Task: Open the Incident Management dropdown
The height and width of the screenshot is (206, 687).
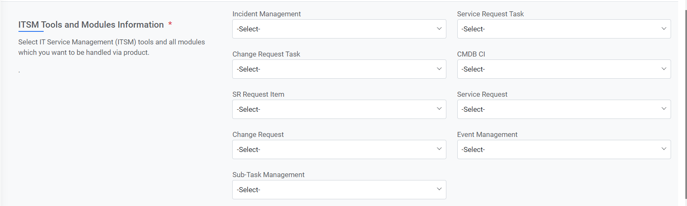Action: (x=338, y=29)
